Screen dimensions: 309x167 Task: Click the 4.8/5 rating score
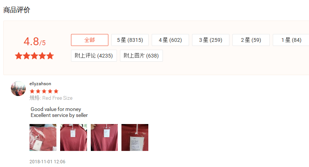[34, 41]
